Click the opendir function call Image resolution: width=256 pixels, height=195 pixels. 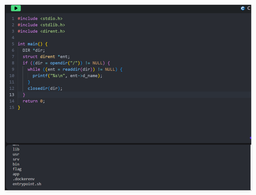click(59, 63)
